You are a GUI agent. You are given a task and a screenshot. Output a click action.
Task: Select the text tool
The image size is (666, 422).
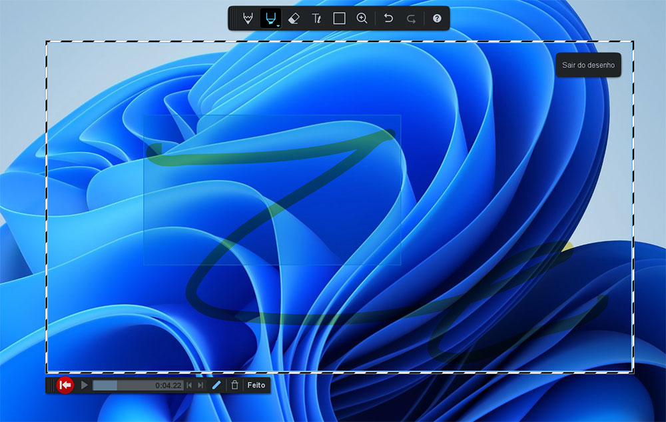(316, 18)
